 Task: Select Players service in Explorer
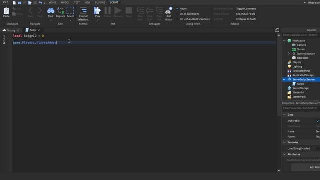pos(296,62)
